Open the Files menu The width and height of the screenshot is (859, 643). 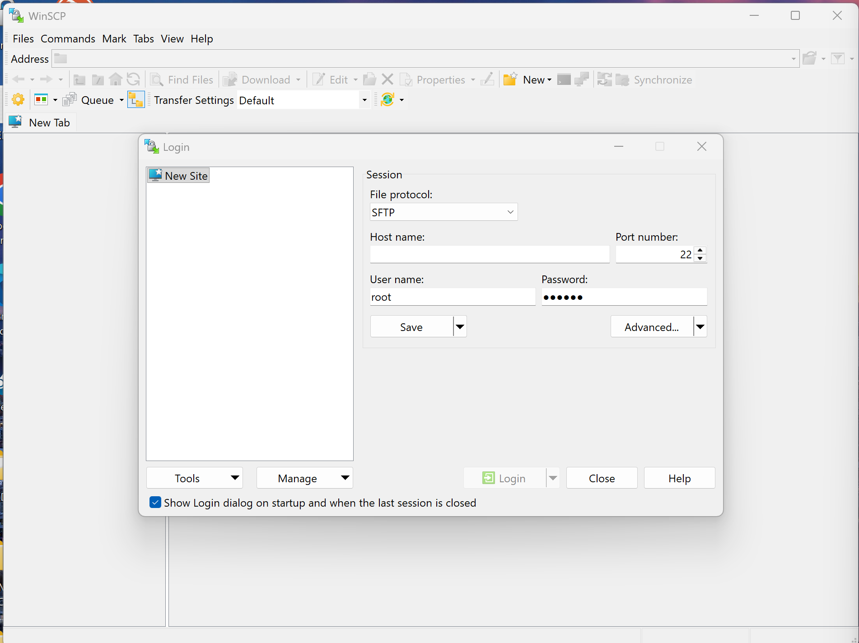coord(23,39)
